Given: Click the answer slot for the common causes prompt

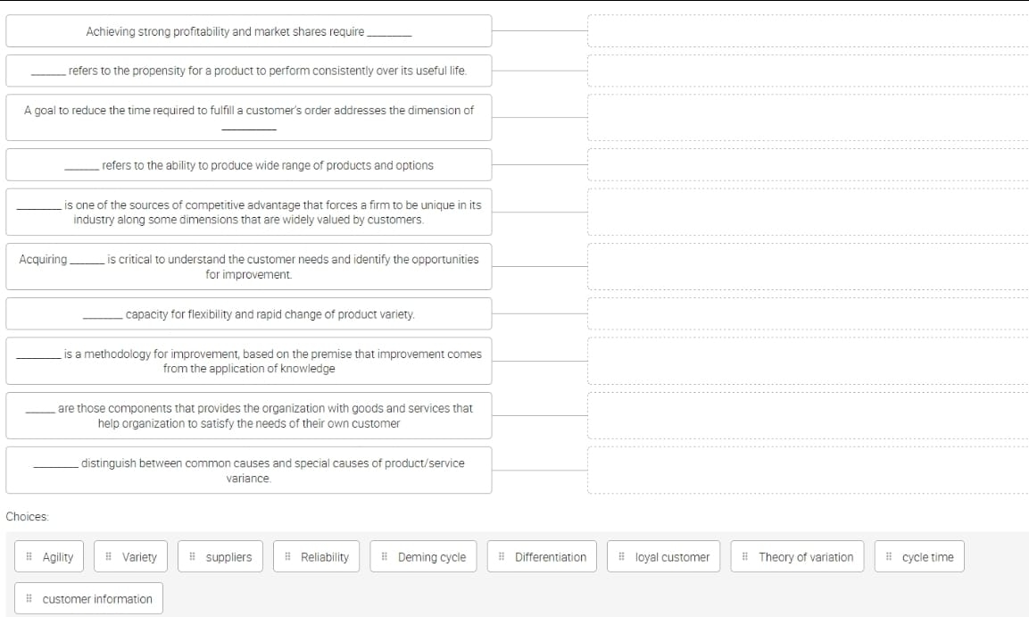Looking at the screenshot, I should tap(808, 470).
